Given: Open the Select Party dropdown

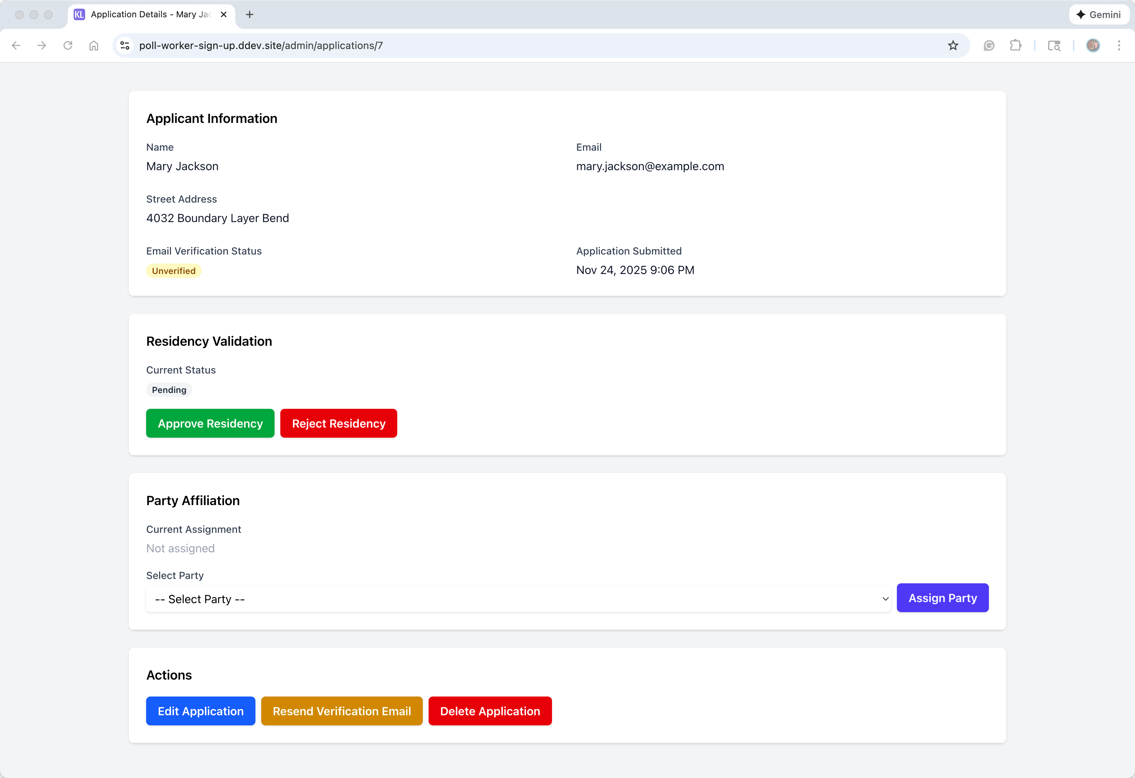Looking at the screenshot, I should coord(518,599).
